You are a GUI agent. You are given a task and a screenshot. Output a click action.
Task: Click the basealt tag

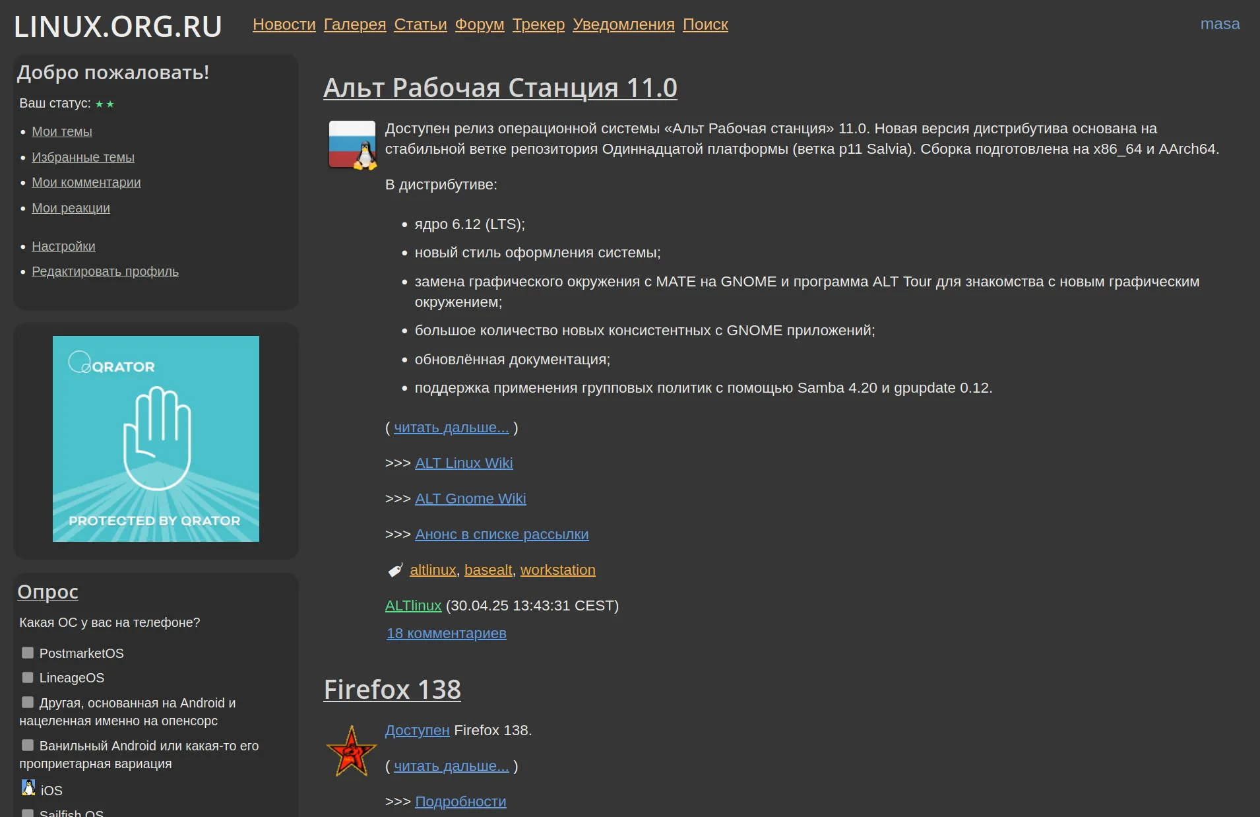point(488,570)
